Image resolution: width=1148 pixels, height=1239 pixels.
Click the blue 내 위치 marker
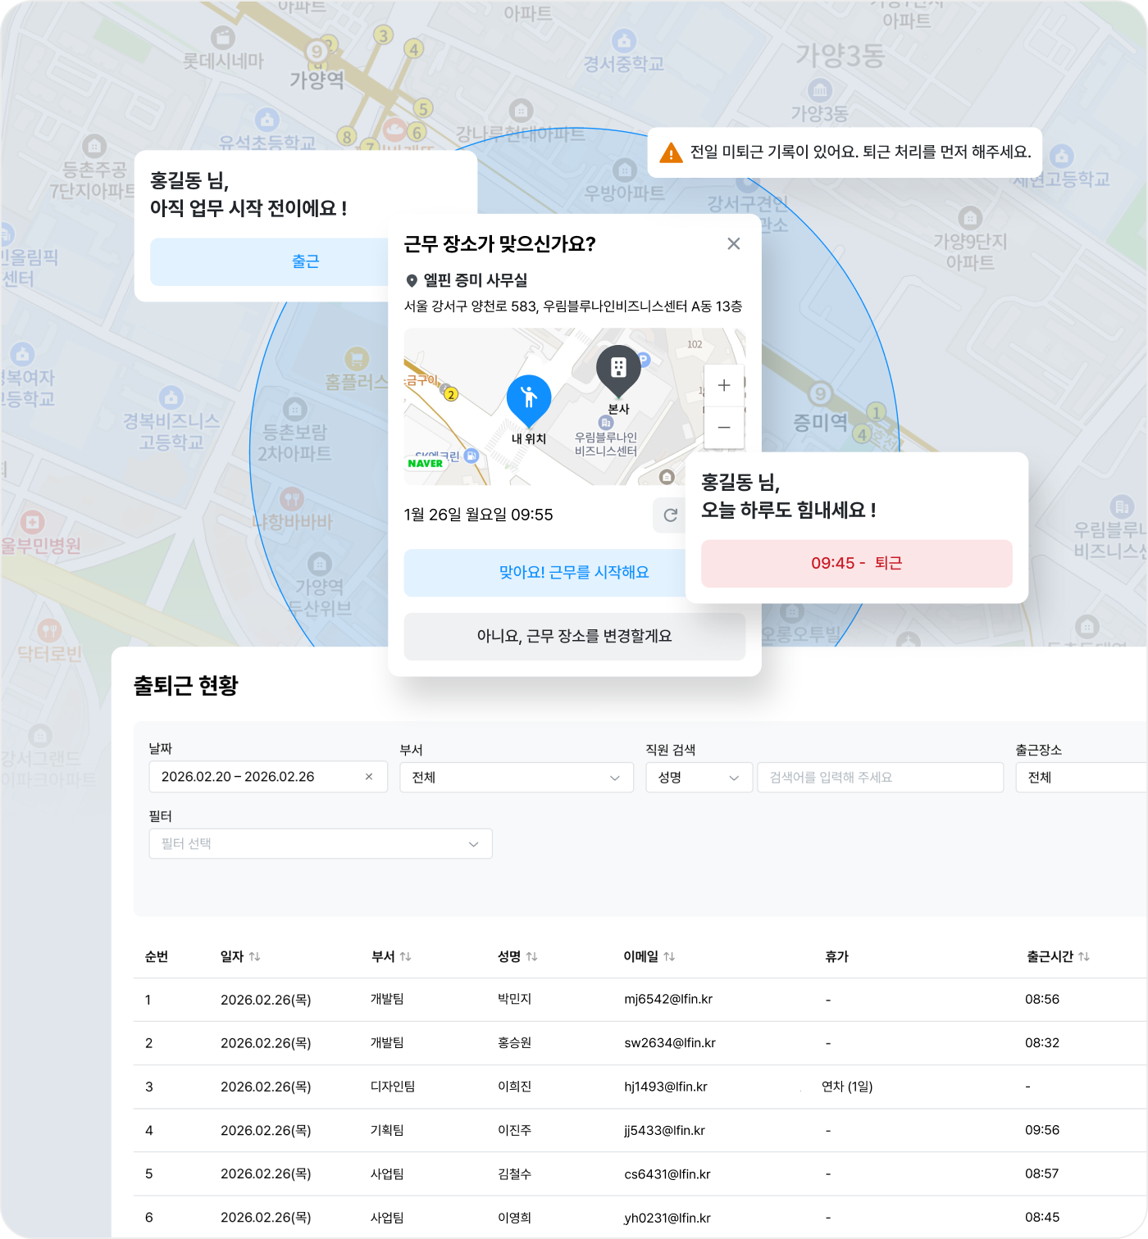[x=529, y=399]
